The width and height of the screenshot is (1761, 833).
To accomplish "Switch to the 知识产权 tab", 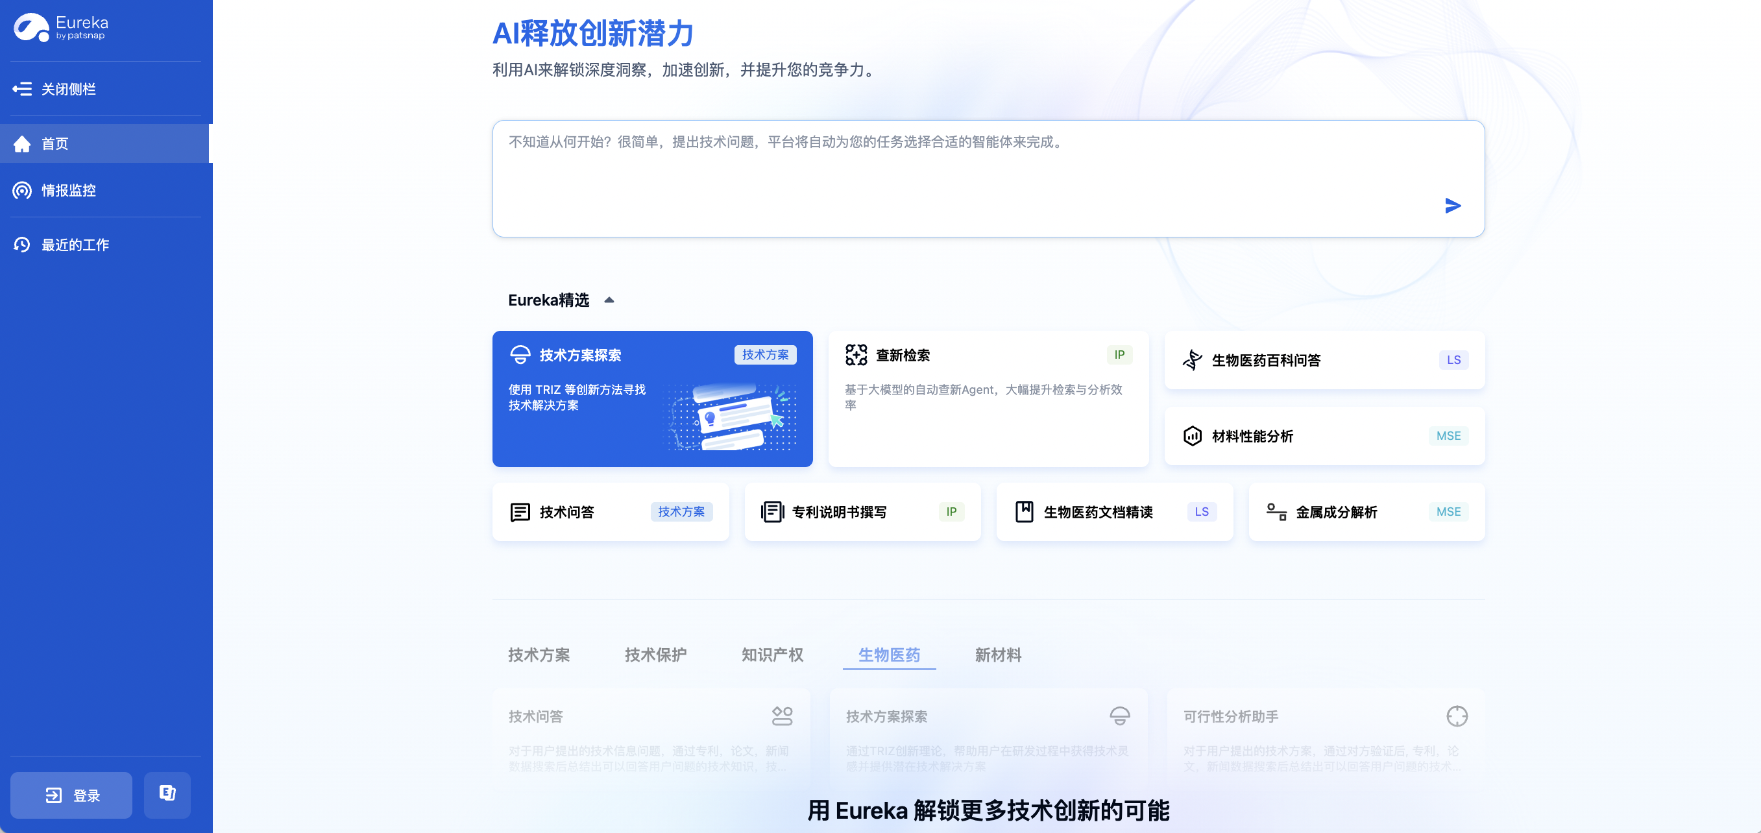I will point(771,655).
